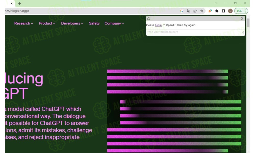Click the translate page icon
Viewport: 255px width, 153px height.
point(188,11)
